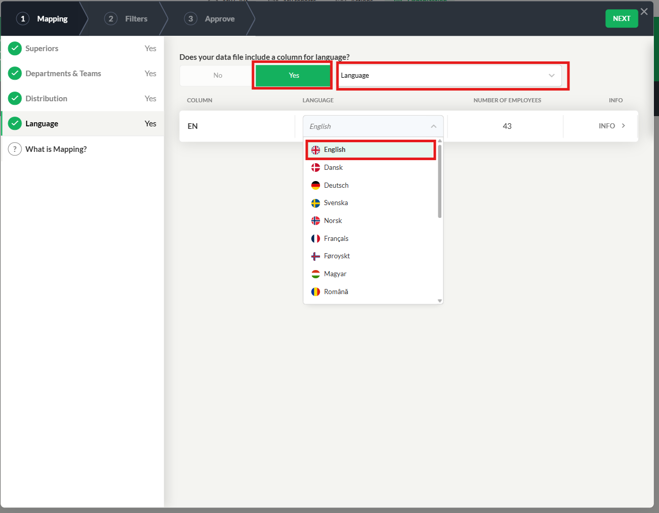The image size is (659, 513).
Task: Go to the Approve step tab
Action: [x=210, y=19]
